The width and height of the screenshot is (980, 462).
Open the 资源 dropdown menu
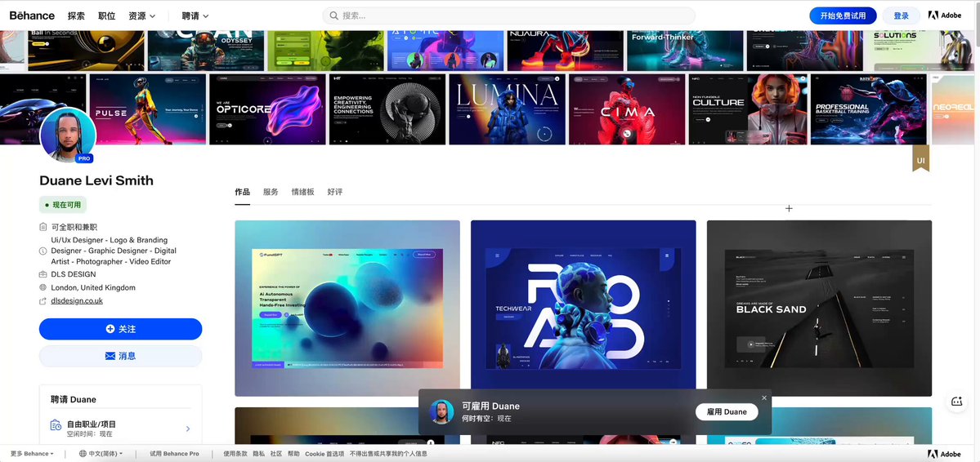coord(142,16)
